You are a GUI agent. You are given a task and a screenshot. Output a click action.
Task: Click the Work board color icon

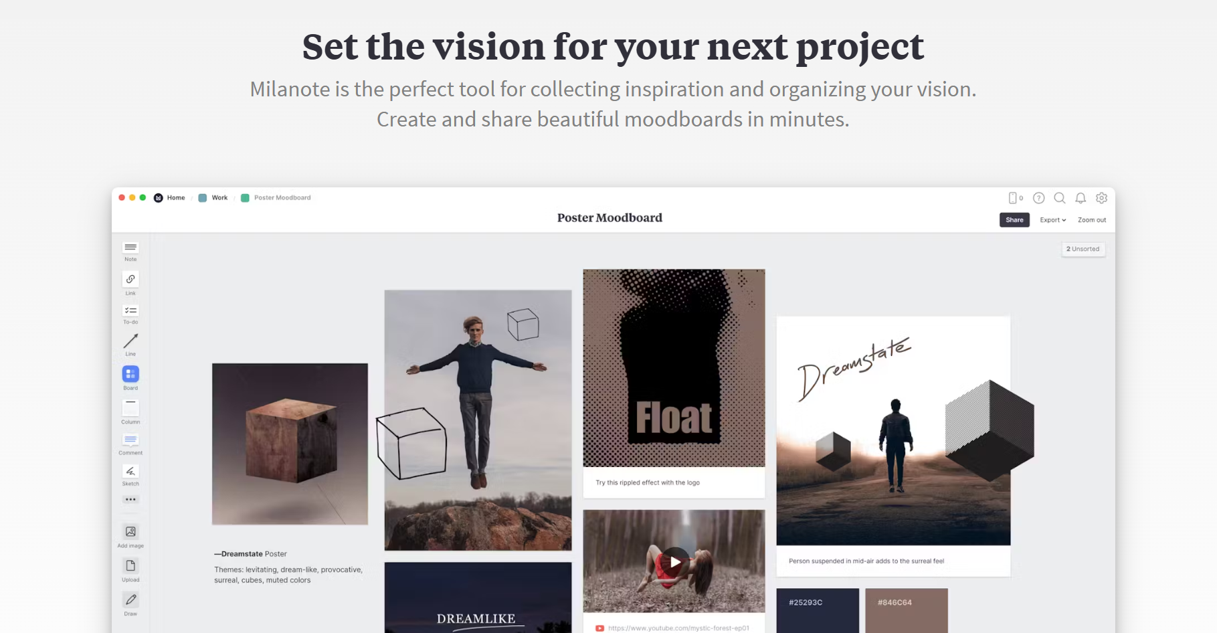(203, 198)
